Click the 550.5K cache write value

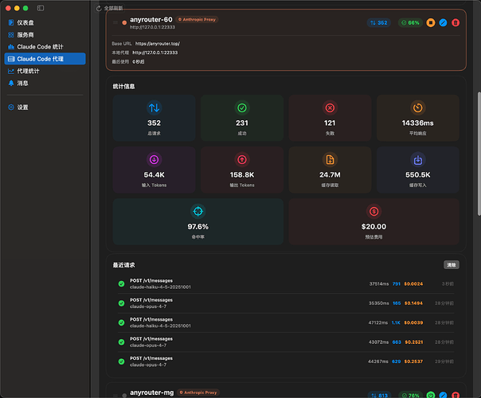point(417,175)
